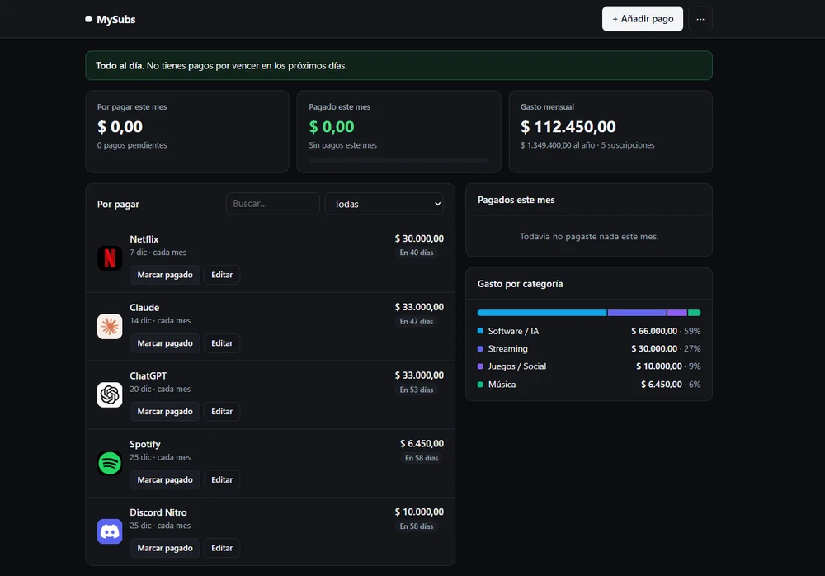Click the Netflix logo icon
This screenshot has width=825, height=576.
[110, 258]
